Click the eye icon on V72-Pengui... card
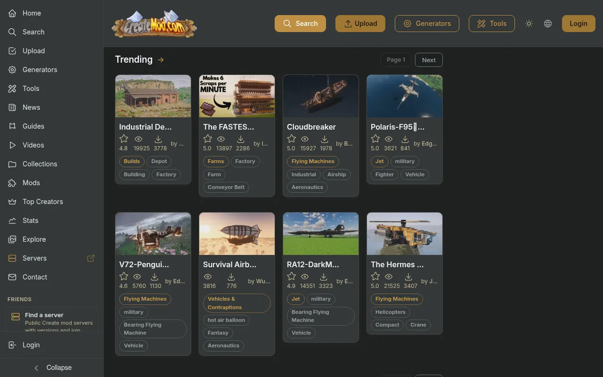 137,277
